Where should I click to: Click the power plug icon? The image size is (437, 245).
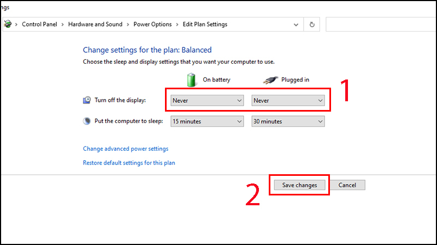[269, 79]
